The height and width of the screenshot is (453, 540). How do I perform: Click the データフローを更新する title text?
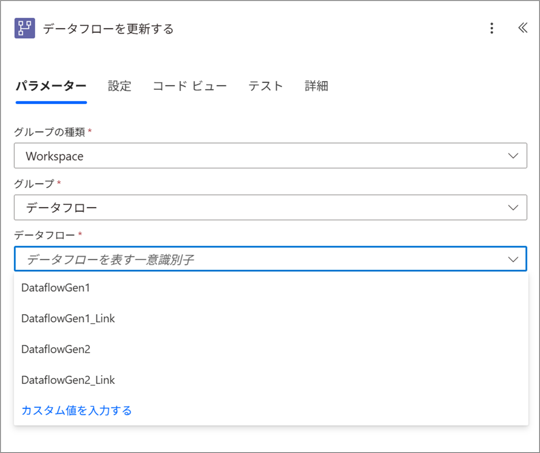pyautogui.click(x=108, y=29)
